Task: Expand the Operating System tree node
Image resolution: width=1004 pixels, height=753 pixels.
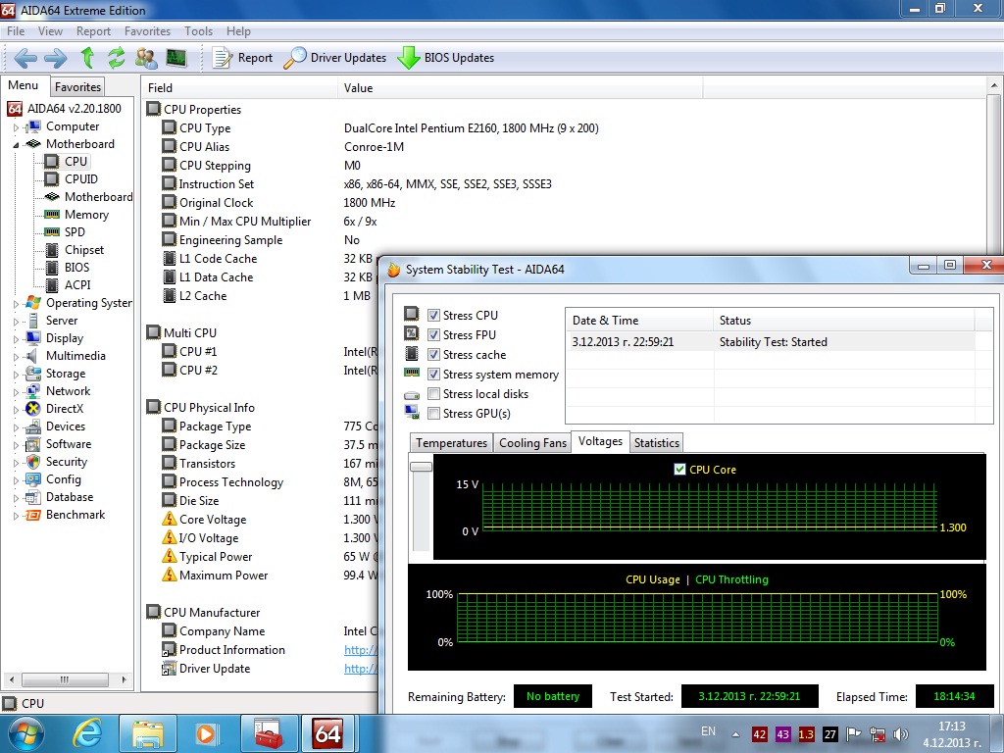Action: coord(16,304)
